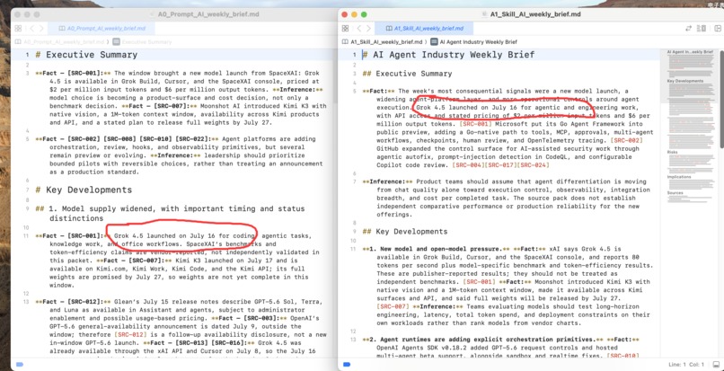Click '## Key Developments' heading in A1_Skill window
Viewport: 724px width, 371px height.
tap(405, 232)
